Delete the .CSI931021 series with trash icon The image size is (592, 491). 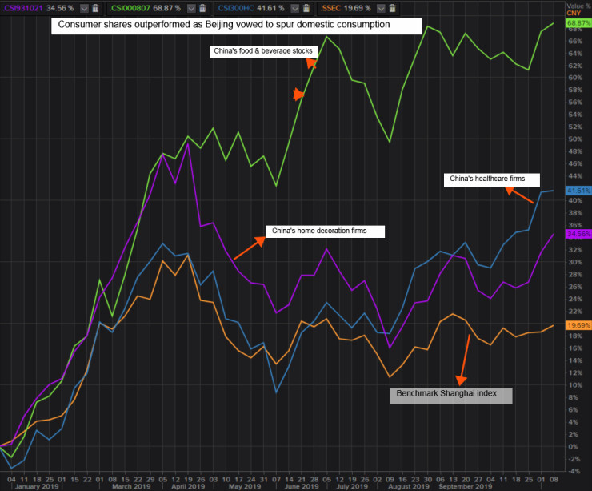coord(95,8)
